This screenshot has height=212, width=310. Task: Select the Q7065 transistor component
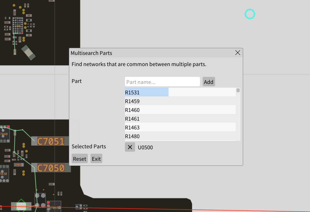(x=54, y=207)
